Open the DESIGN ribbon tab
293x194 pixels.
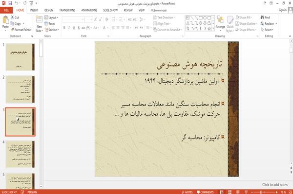[49, 10]
